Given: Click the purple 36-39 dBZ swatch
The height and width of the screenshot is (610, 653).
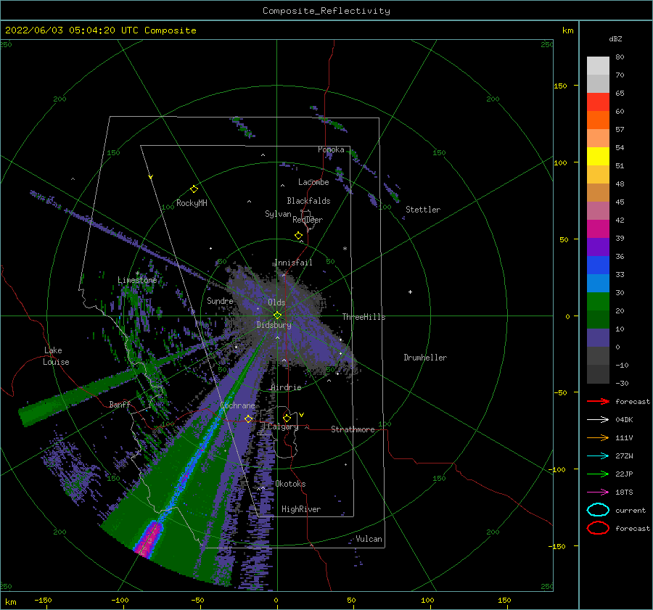Looking at the screenshot, I should pos(598,247).
